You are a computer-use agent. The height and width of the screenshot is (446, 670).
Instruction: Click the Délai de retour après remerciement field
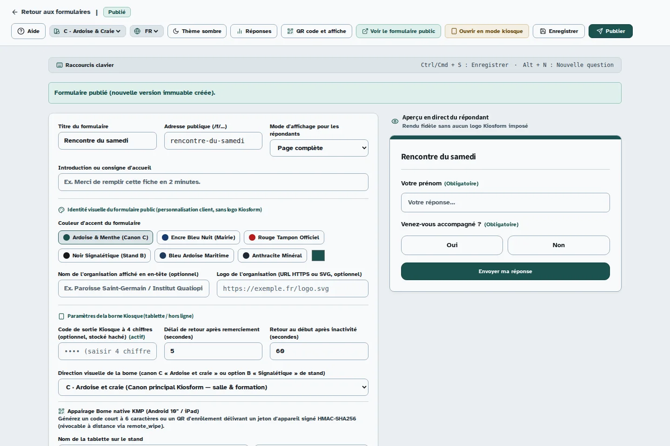coord(213,351)
